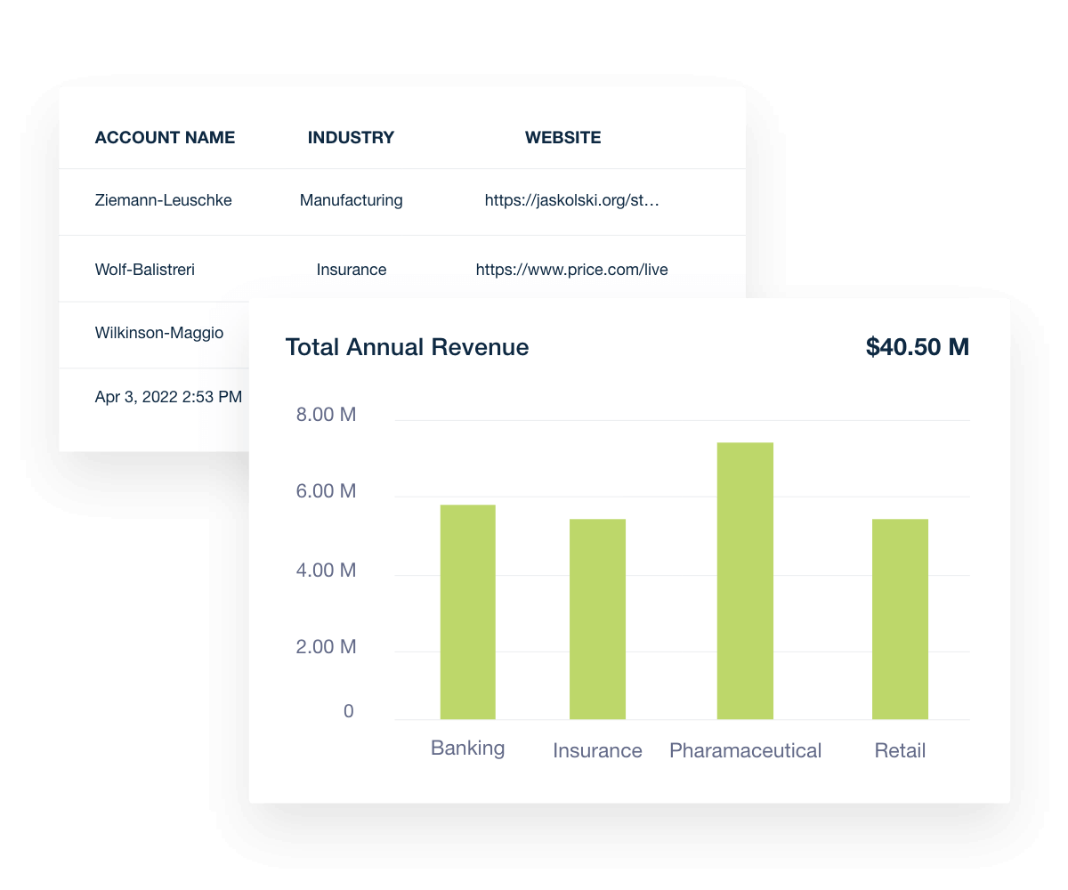This screenshot has height=890, width=1068.
Task: Click the ACCOUNT NAME column header
Action: 165,137
